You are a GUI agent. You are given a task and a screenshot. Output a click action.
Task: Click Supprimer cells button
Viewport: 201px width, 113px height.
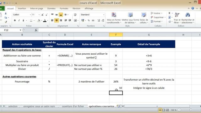[x=158, y=17]
